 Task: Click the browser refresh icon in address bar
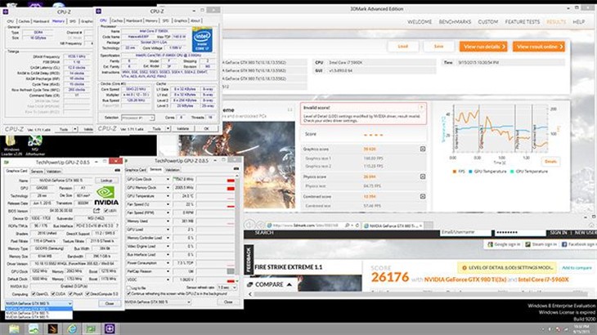pyautogui.click(x=357, y=226)
